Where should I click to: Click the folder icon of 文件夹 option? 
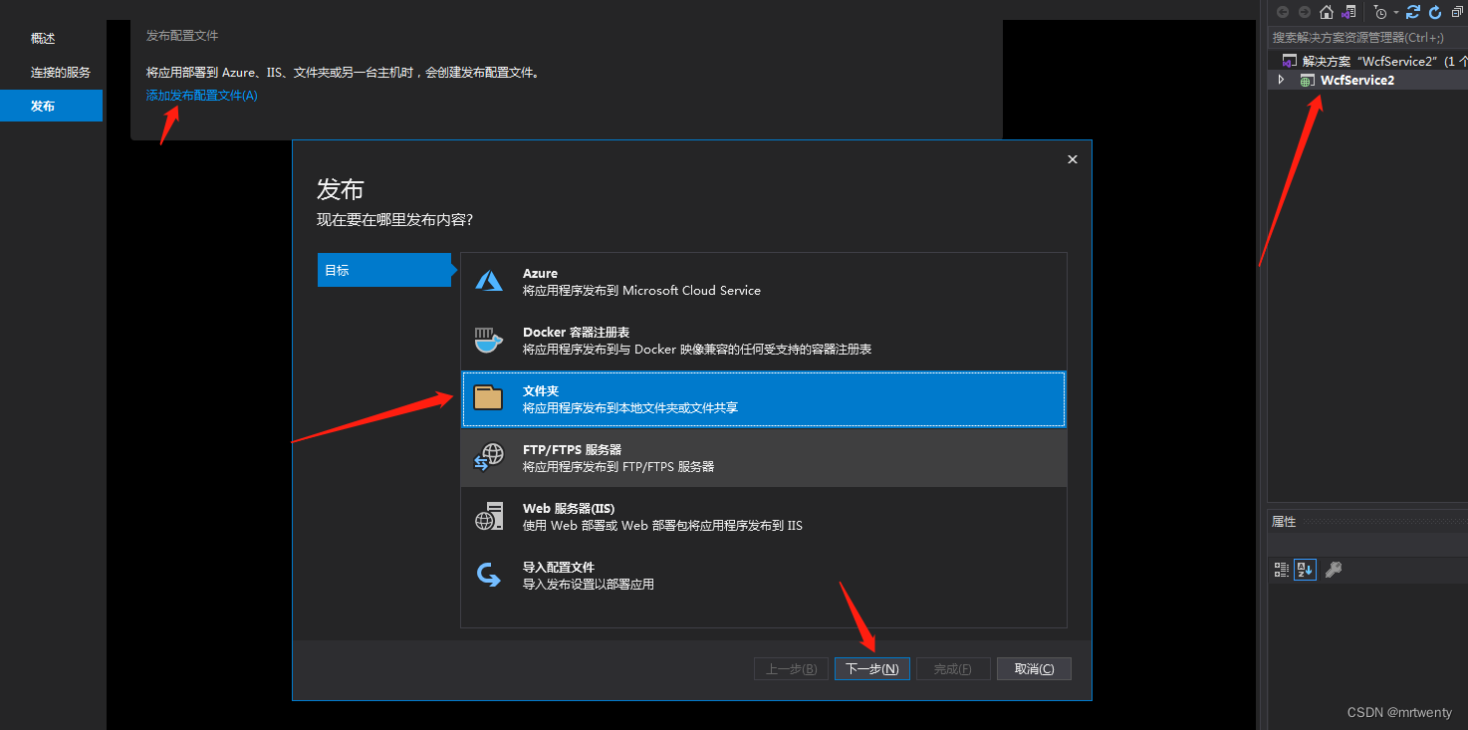tap(488, 398)
